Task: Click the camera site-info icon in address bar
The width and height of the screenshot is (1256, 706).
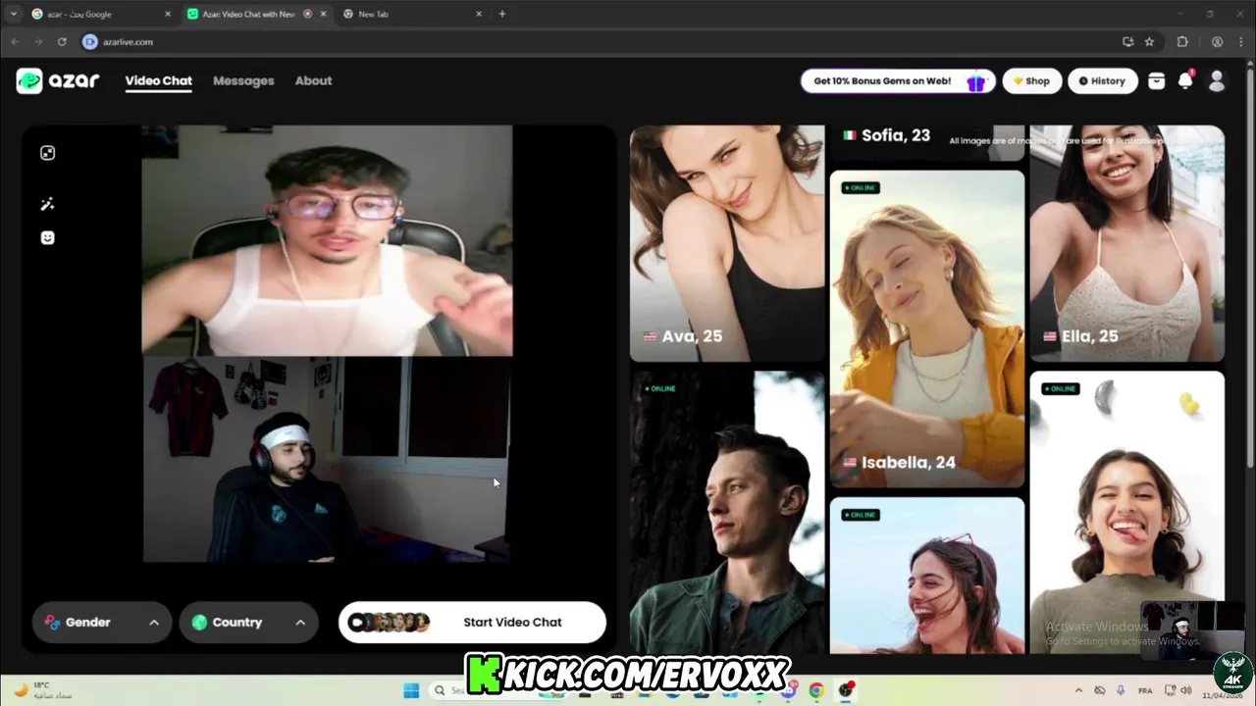Action: pos(90,41)
